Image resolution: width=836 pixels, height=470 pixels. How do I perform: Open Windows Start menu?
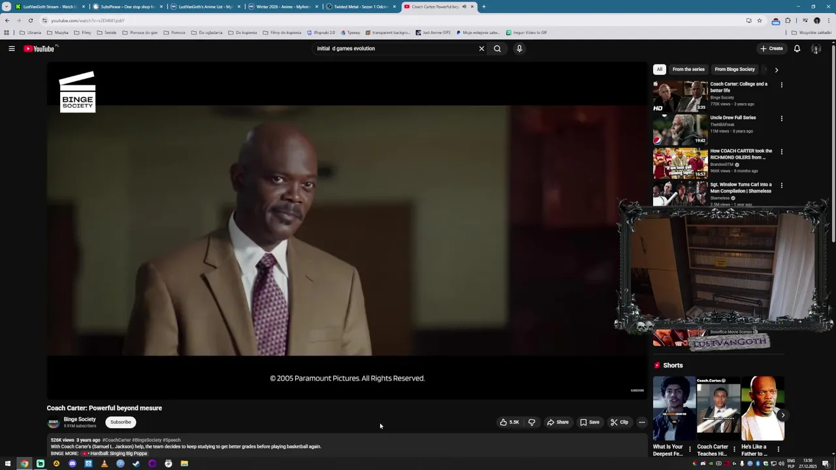[7, 463]
